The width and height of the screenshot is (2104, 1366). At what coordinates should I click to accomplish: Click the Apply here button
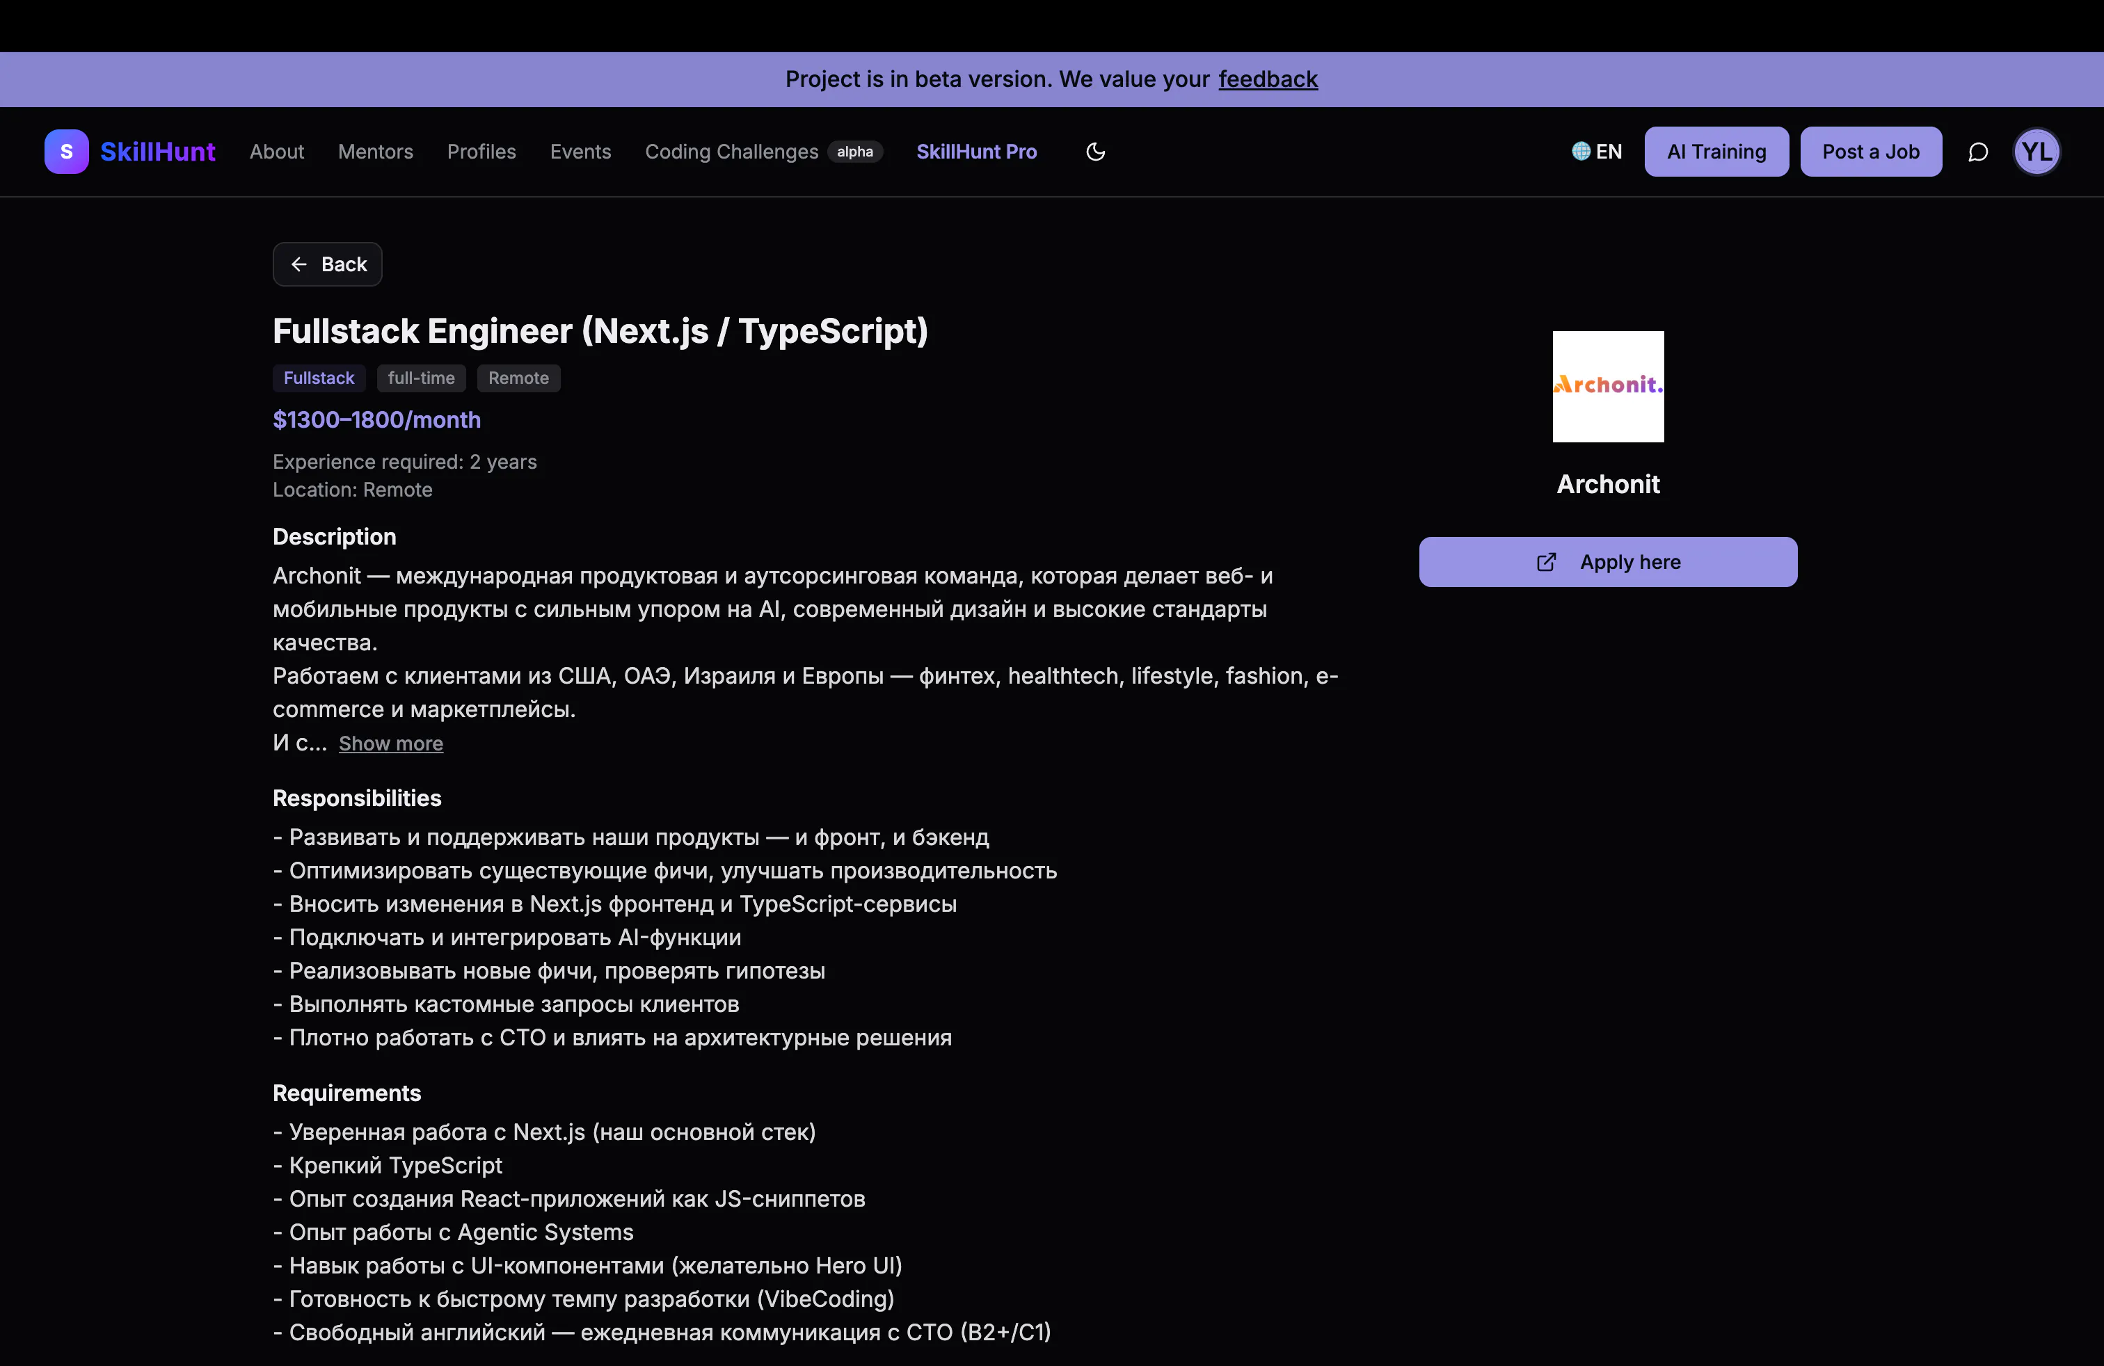point(1608,562)
